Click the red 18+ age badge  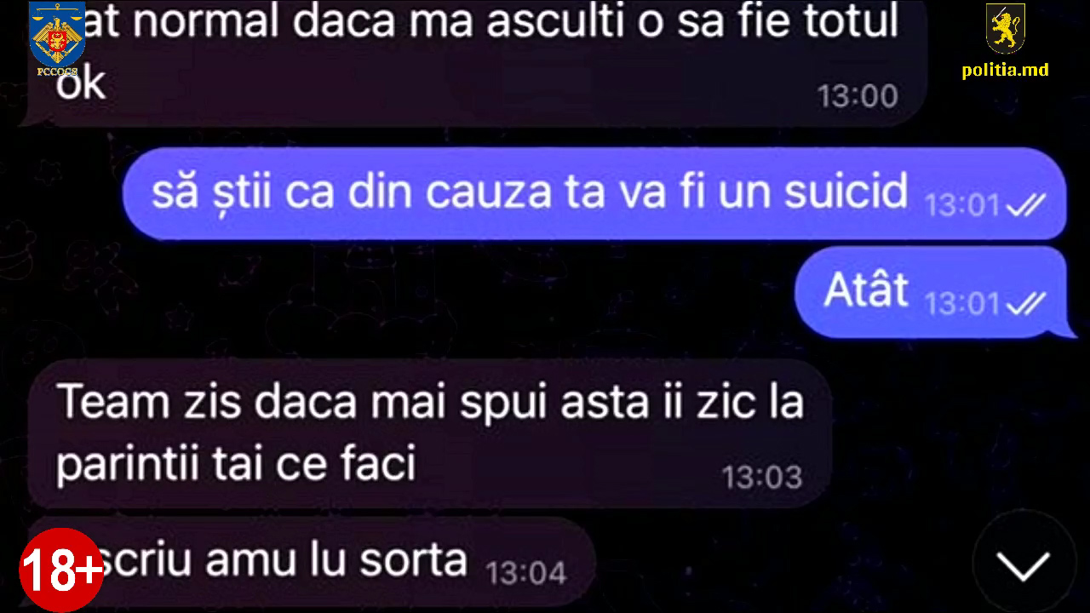click(x=60, y=570)
